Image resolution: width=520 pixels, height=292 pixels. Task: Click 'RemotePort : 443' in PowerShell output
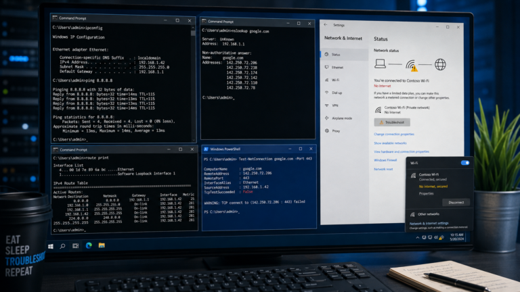tap(227, 178)
